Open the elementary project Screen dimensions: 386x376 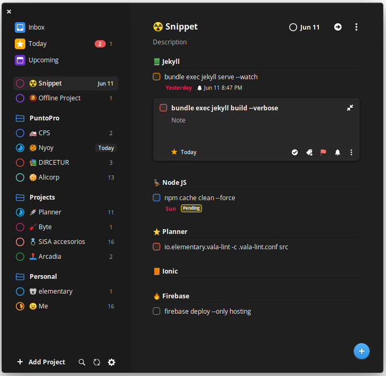(66, 292)
